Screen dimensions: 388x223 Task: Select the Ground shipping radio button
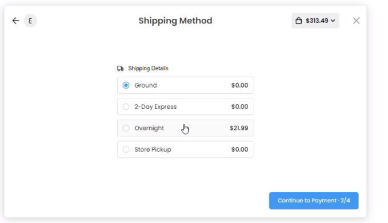tap(126, 85)
